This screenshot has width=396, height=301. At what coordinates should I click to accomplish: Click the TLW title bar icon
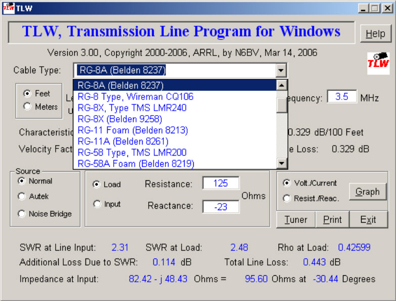click(x=8, y=8)
